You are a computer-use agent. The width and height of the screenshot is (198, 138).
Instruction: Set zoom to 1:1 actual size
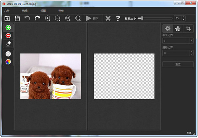[68, 19]
